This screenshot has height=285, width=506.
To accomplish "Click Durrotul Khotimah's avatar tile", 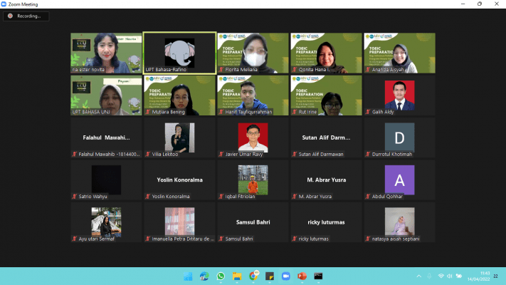I will coord(399,138).
